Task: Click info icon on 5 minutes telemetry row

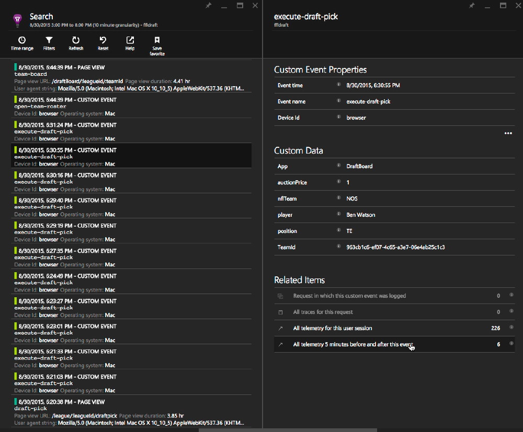Action: pyautogui.click(x=511, y=343)
